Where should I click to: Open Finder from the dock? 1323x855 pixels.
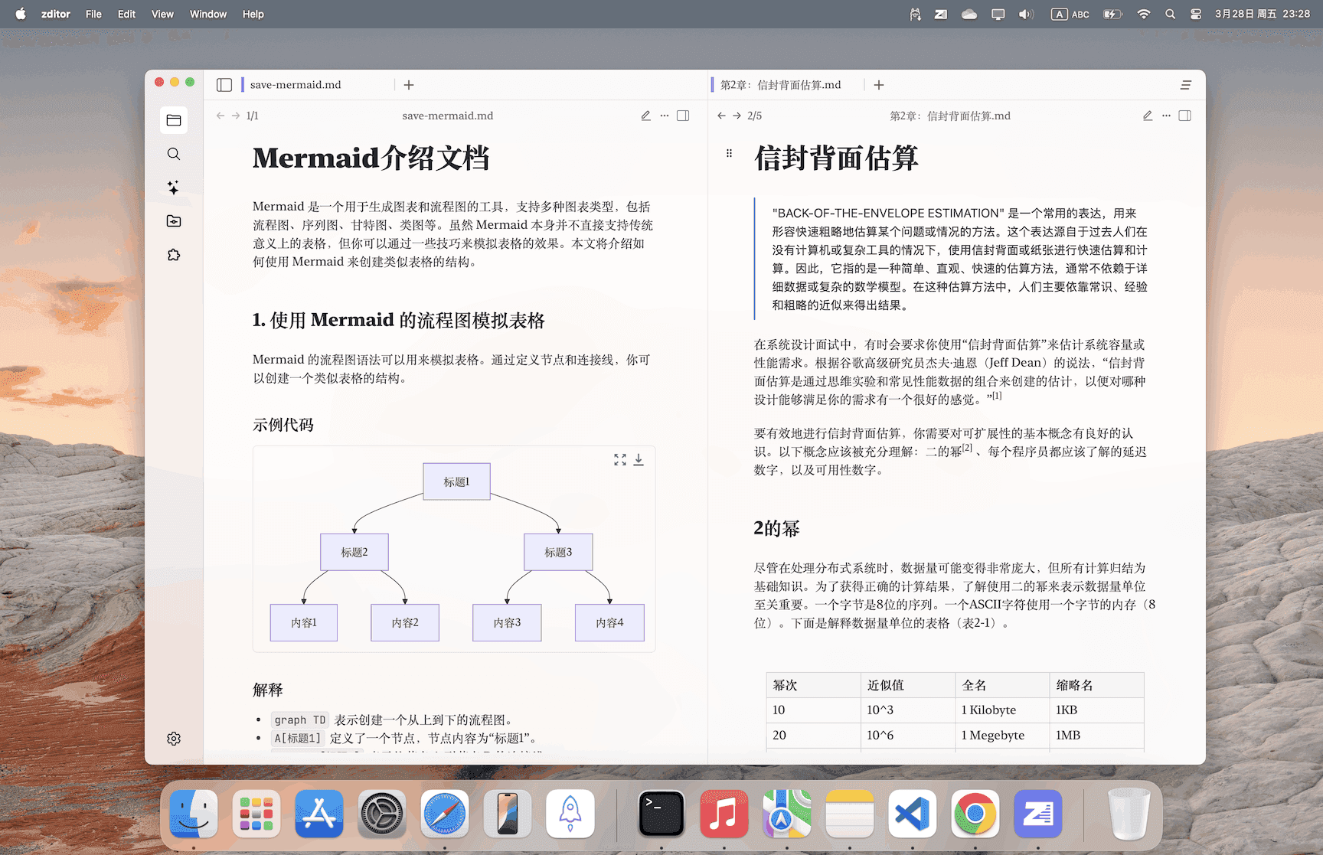click(x=194, y=814)
